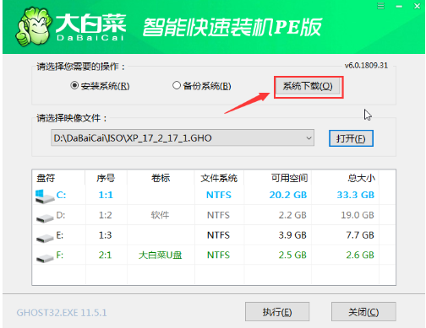Select the 备份系统(B) radio option

pyautogui.click(x=202, y=86)
